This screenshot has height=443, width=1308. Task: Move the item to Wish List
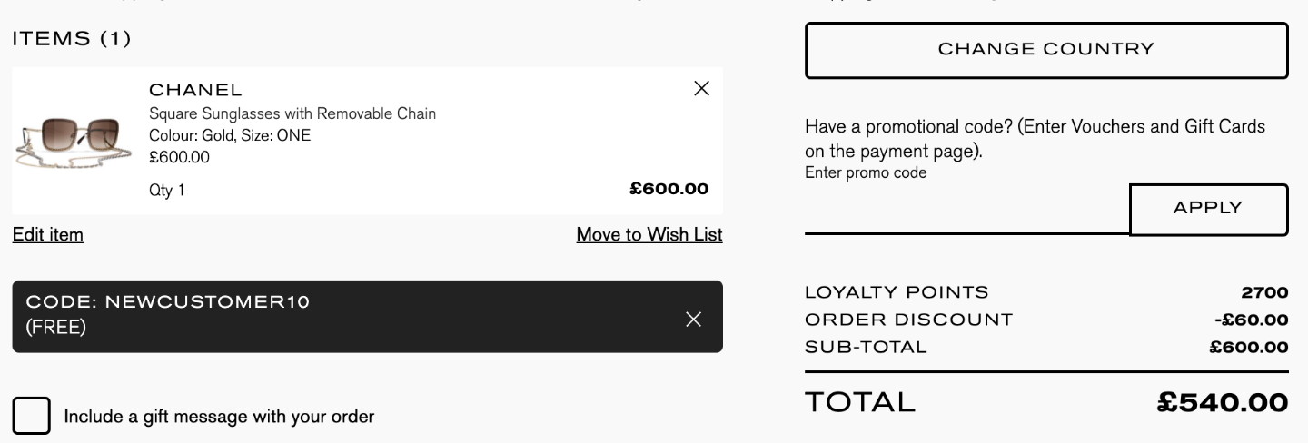pyautogui.click(x=649, y=234)
